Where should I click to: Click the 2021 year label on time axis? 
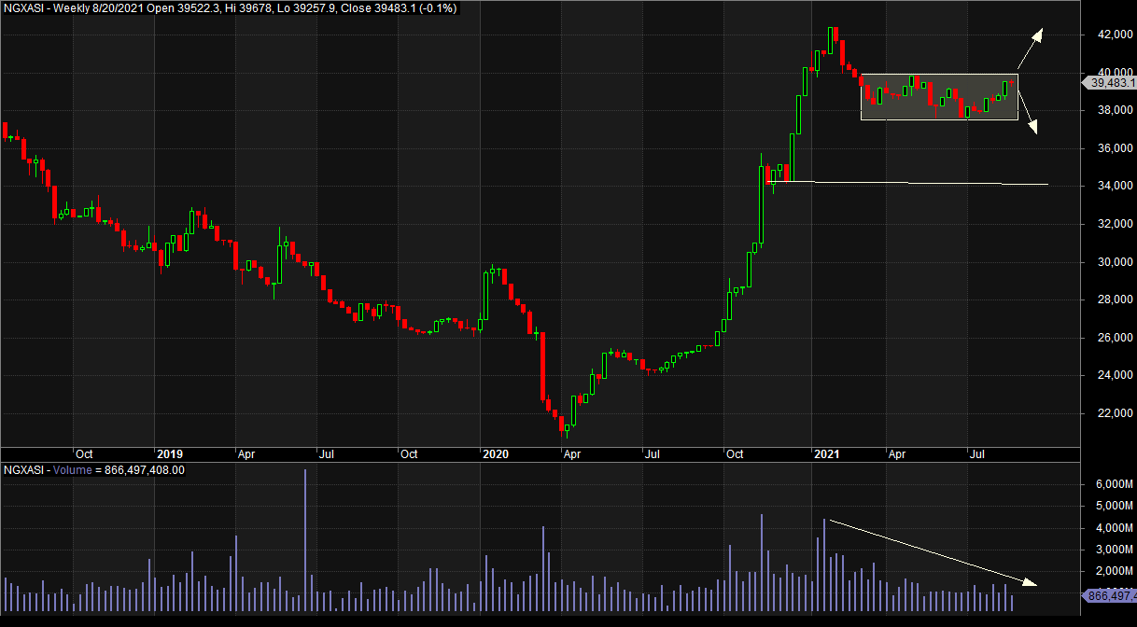click(x=827, y=454)
